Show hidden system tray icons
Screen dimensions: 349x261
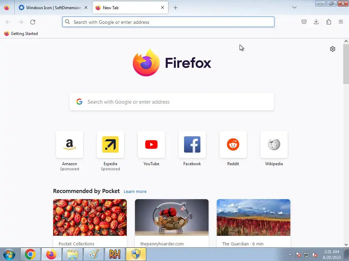pyautogui.click(x=290, y=255)
